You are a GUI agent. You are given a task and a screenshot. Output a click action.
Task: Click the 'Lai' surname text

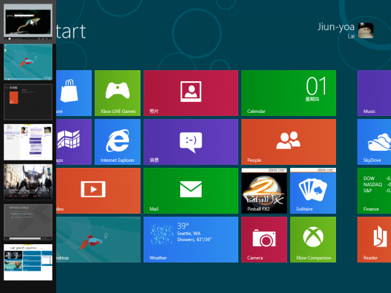[351, 36]
